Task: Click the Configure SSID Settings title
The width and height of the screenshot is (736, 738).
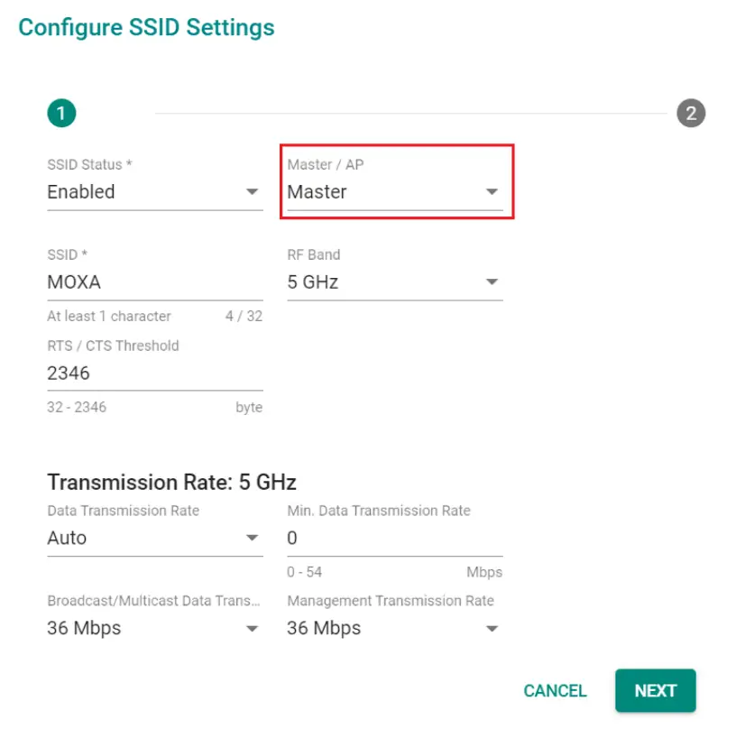Action: tap(146, 27)
